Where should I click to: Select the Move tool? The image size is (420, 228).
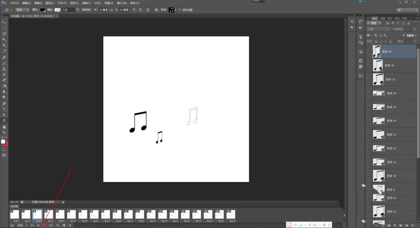click(4, 23)
